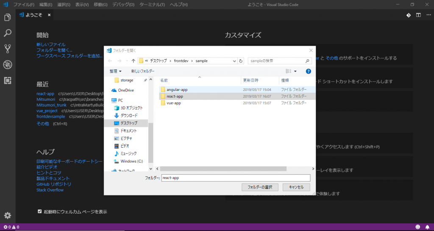The height and width of the screenshot is (231, 434).
Task: Click the キャンセル button
Action: 296,187
